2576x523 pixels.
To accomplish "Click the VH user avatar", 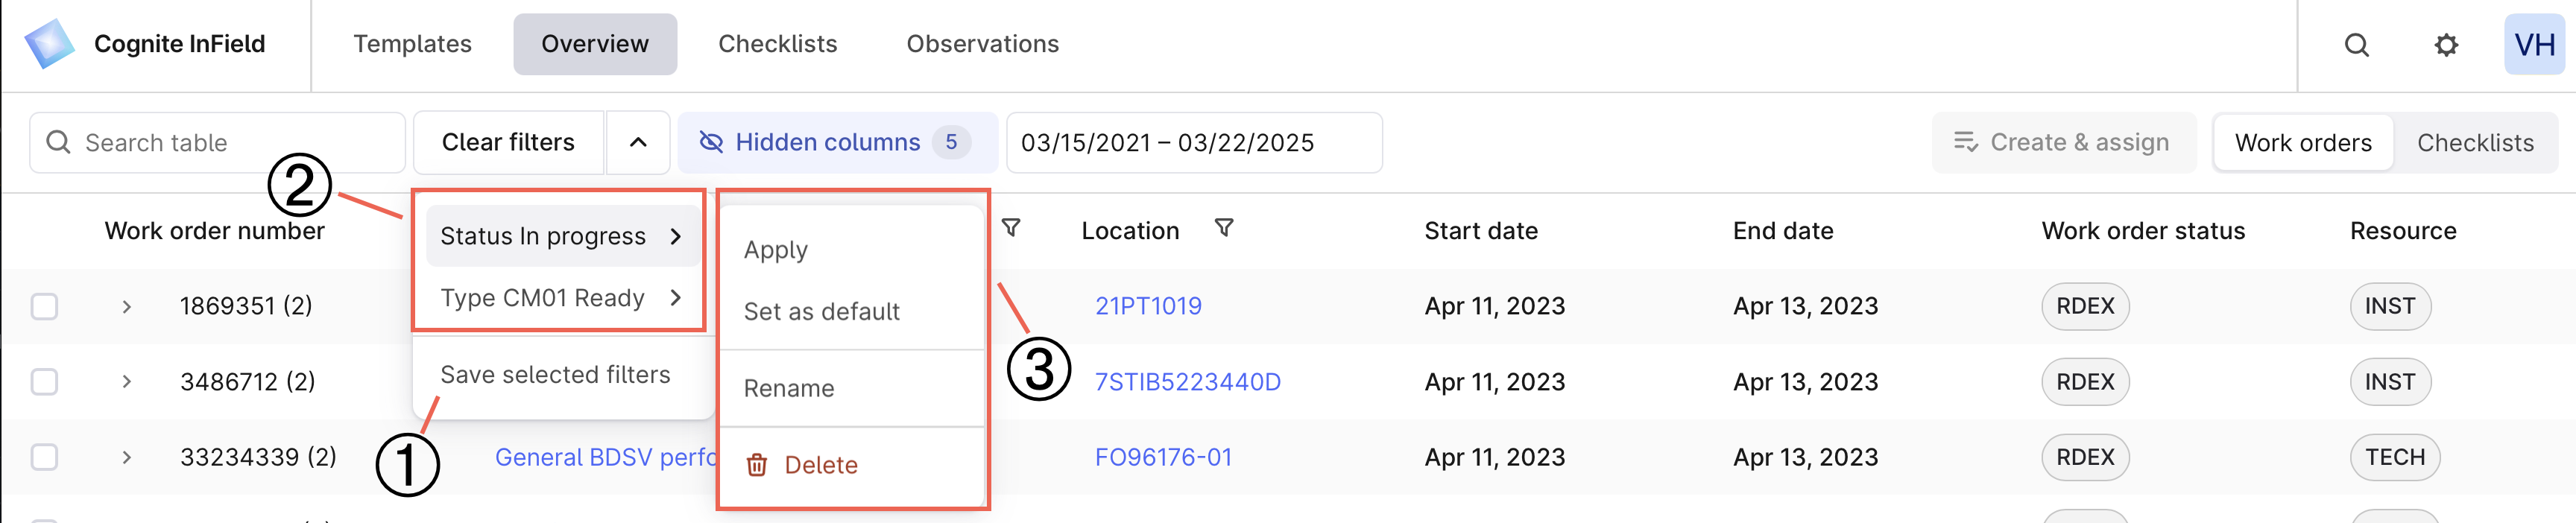I will pyautogui.click(x=2534, y=45).
